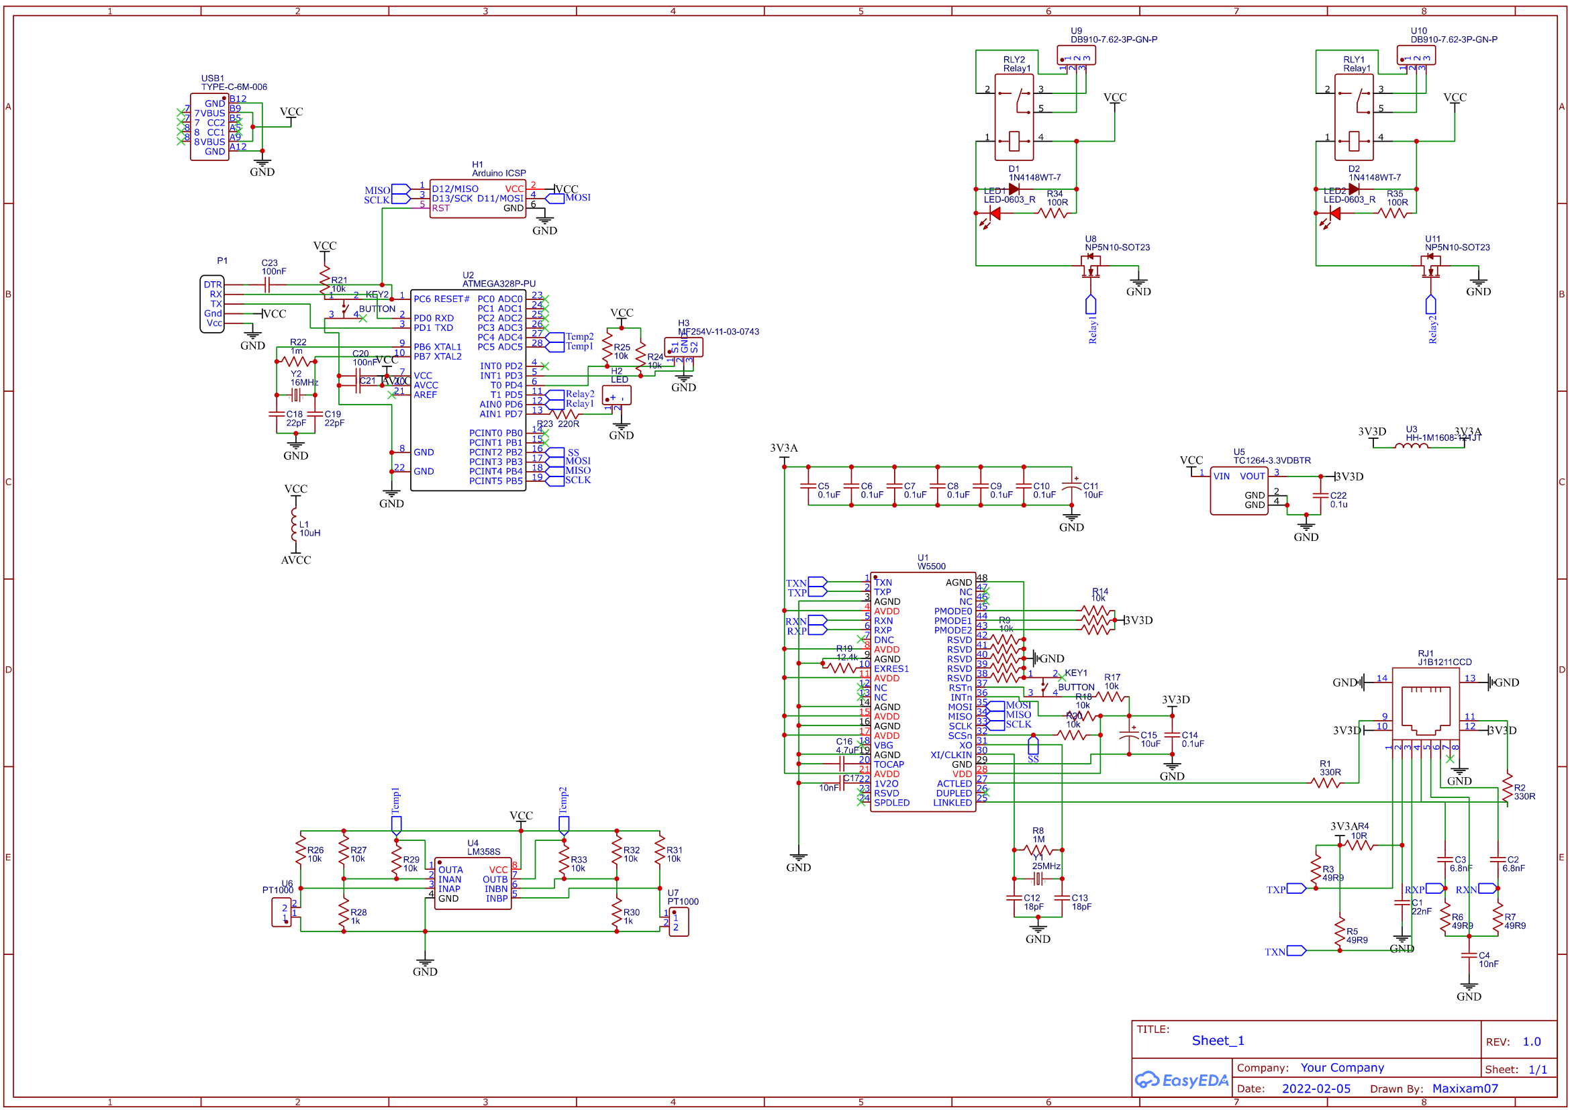Select capacitor C23 100nF
1570x1110 pixels.
pos(266,285)
